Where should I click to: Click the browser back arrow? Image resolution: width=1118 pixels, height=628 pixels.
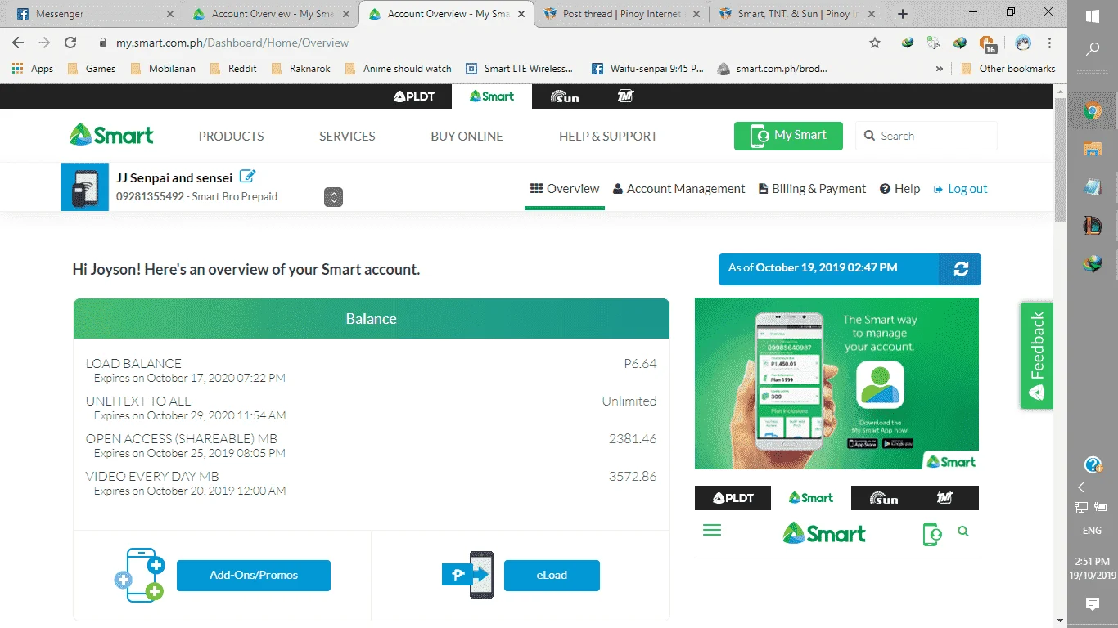tap(18, 43)
